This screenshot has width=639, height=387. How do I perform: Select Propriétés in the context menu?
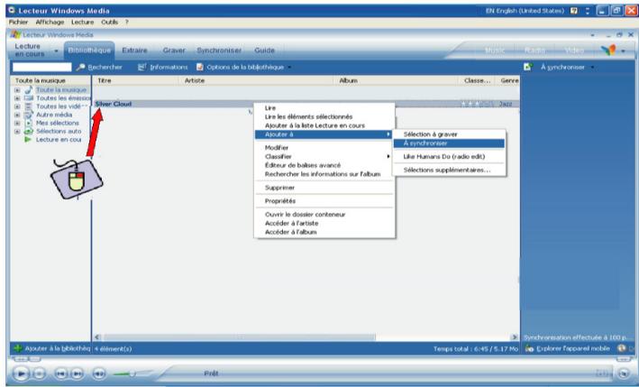tap(280, 201)
